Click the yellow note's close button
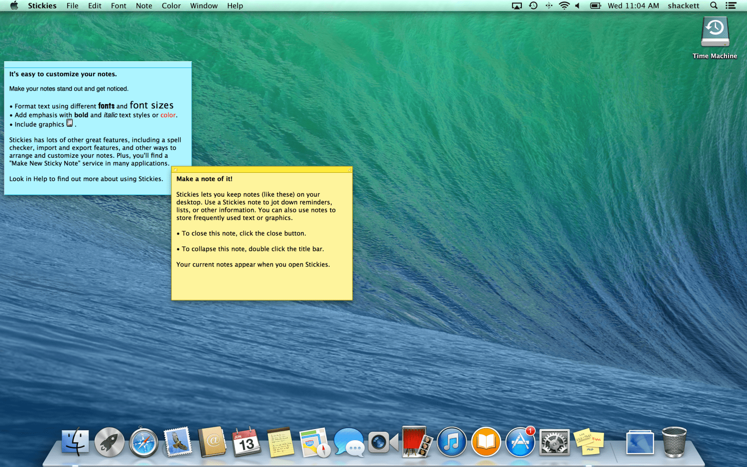The image size is (747, 467). coord(175,170)
